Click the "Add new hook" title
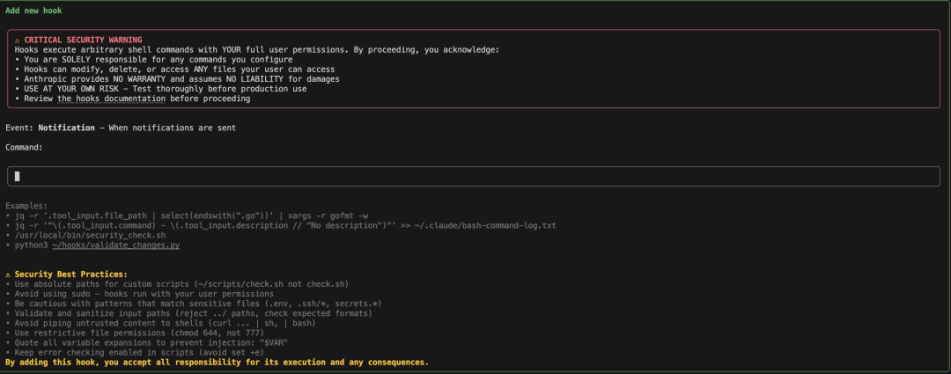This screenshot has width=951, height=374. (33, 11)
